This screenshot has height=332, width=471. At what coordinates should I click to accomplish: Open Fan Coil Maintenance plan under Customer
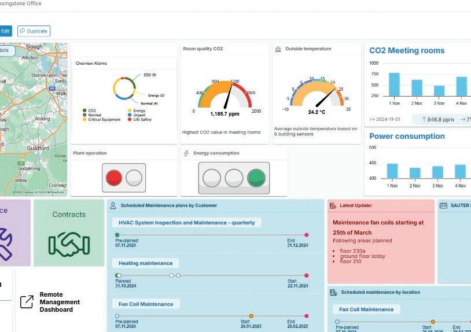click(146, 304)
